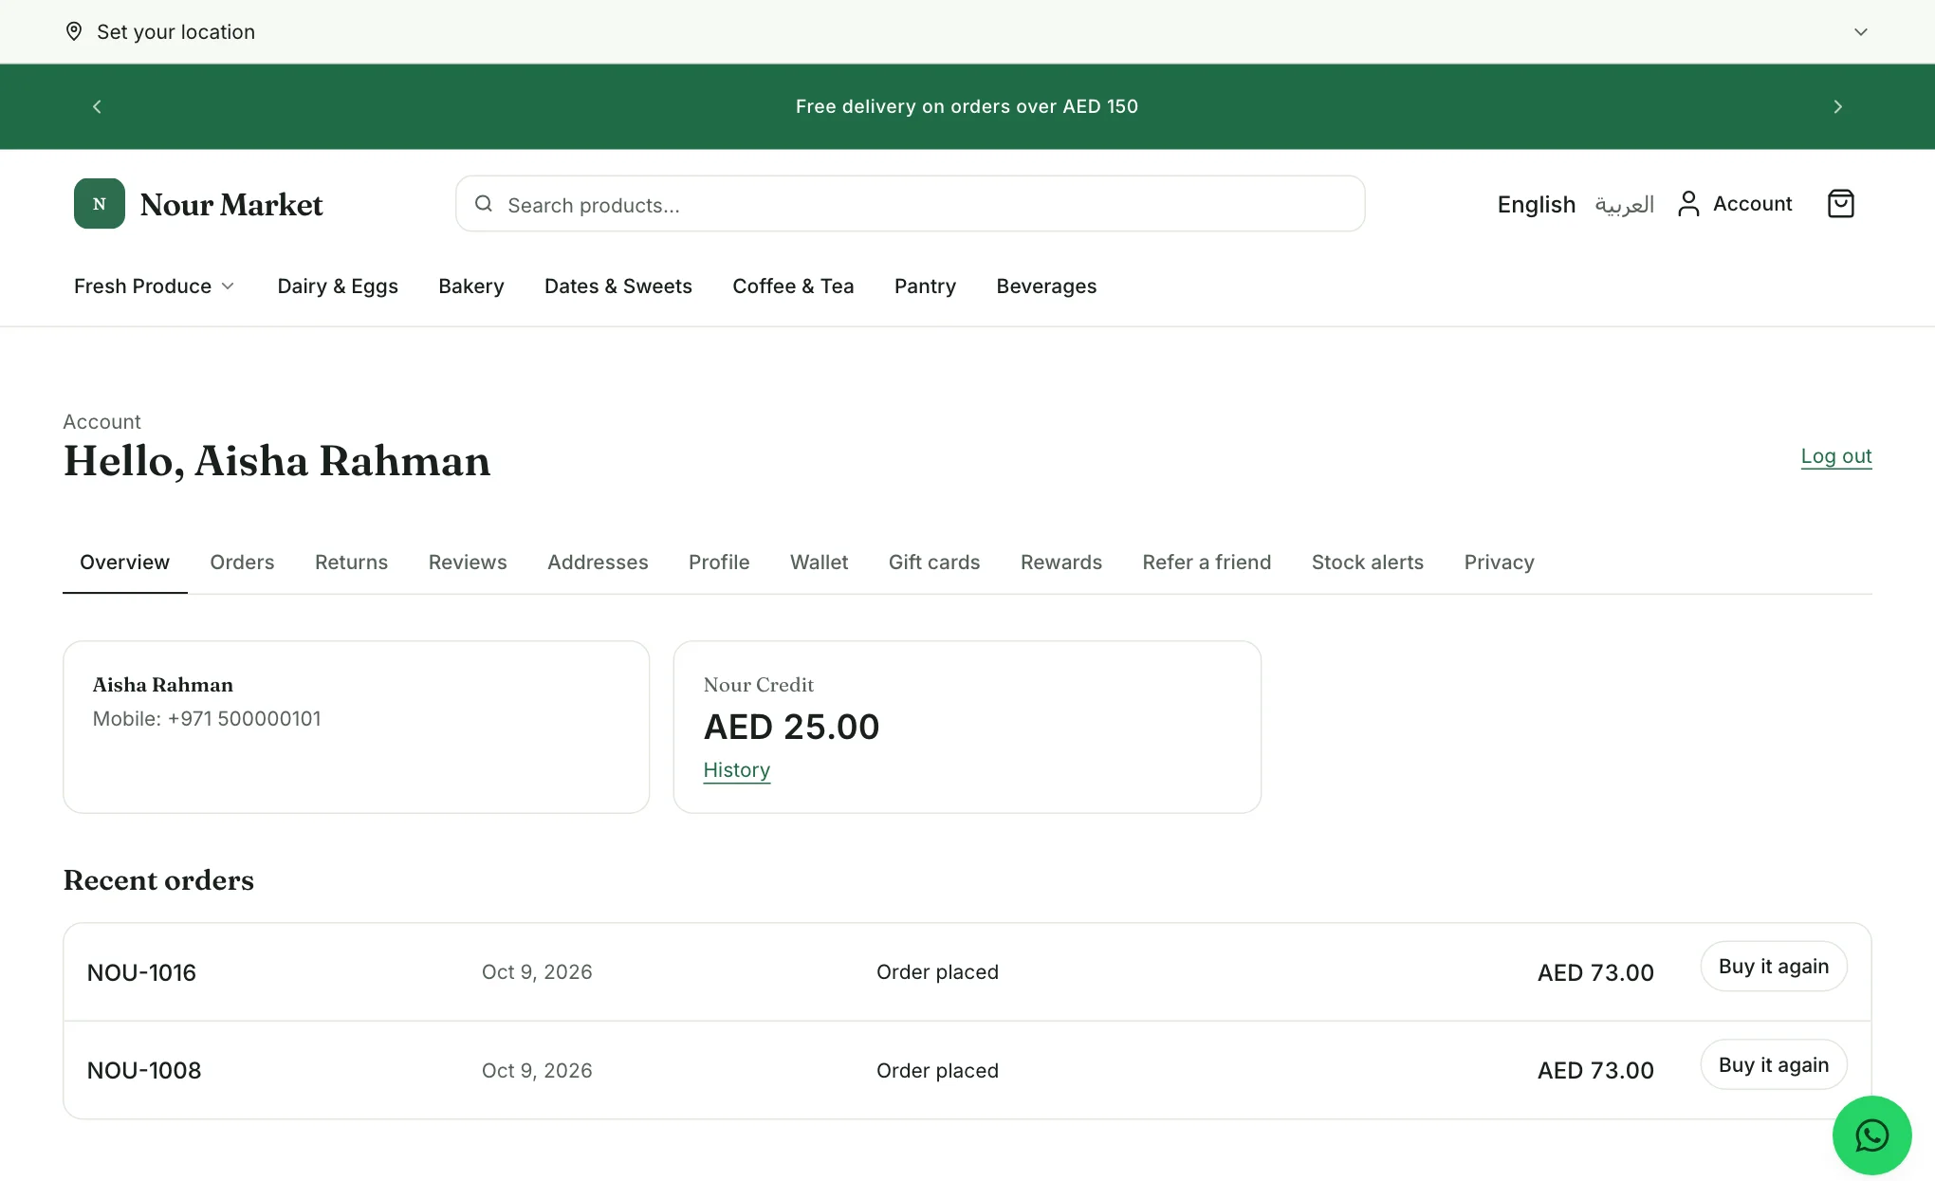Show previous announcement banner arrow
Image resolution: width=1935 pixels, height=1181 pixels.
pos(97,106)
